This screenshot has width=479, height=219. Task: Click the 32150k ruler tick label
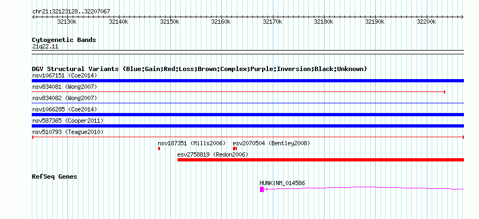pyautogui.click(x=170, y=22)
